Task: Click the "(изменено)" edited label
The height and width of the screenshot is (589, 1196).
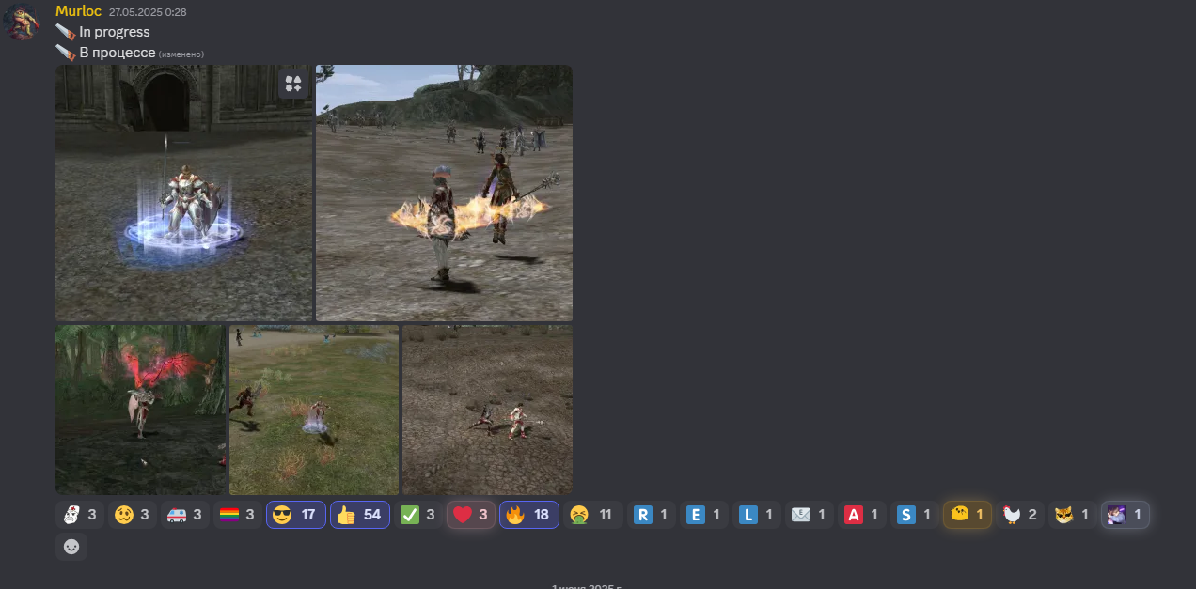Action: [181, 54]
